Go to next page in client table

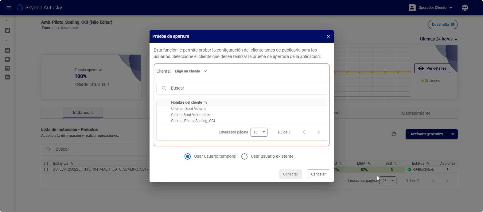point(318,132)
